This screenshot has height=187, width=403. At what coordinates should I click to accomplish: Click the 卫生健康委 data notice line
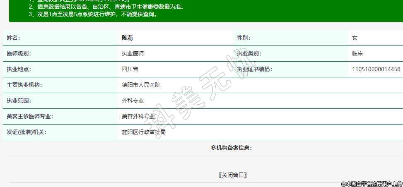tap(106, 7)
